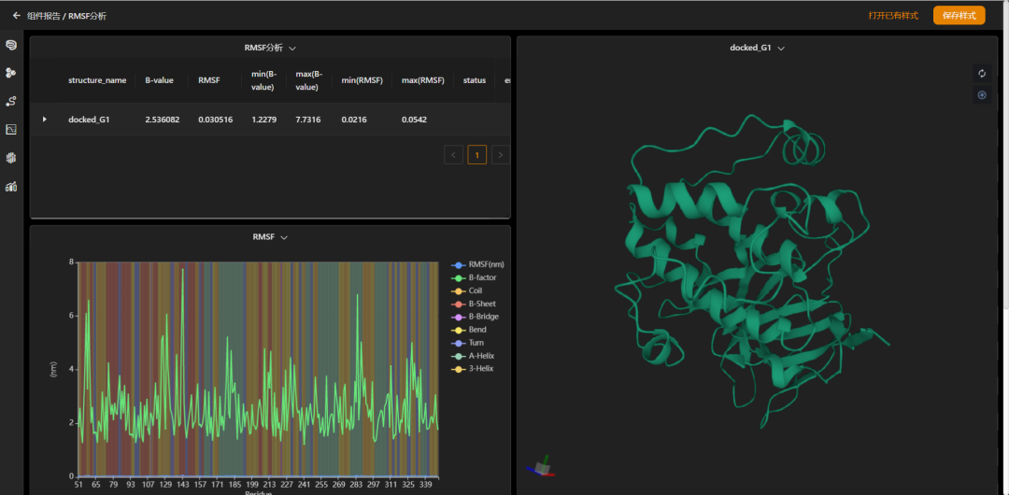Click the 保存样式 button
The image size is (1009, 495).
point(959,16)
